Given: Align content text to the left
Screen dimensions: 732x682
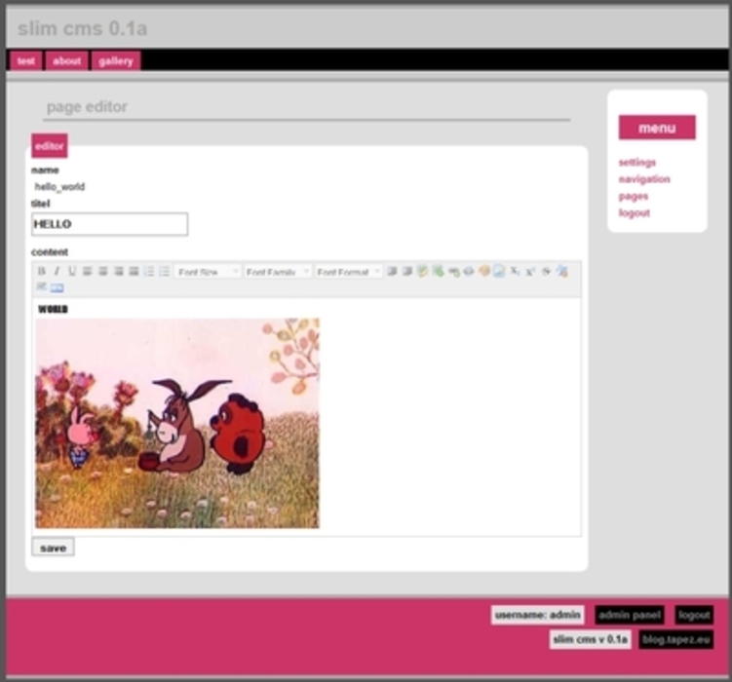Looking at the screenshot, I should point(88,271).
